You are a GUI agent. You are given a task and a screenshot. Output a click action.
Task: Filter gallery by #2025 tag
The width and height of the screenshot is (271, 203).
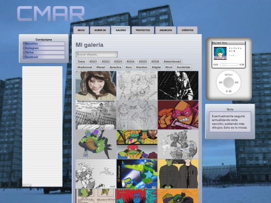[x=143, y=62]
